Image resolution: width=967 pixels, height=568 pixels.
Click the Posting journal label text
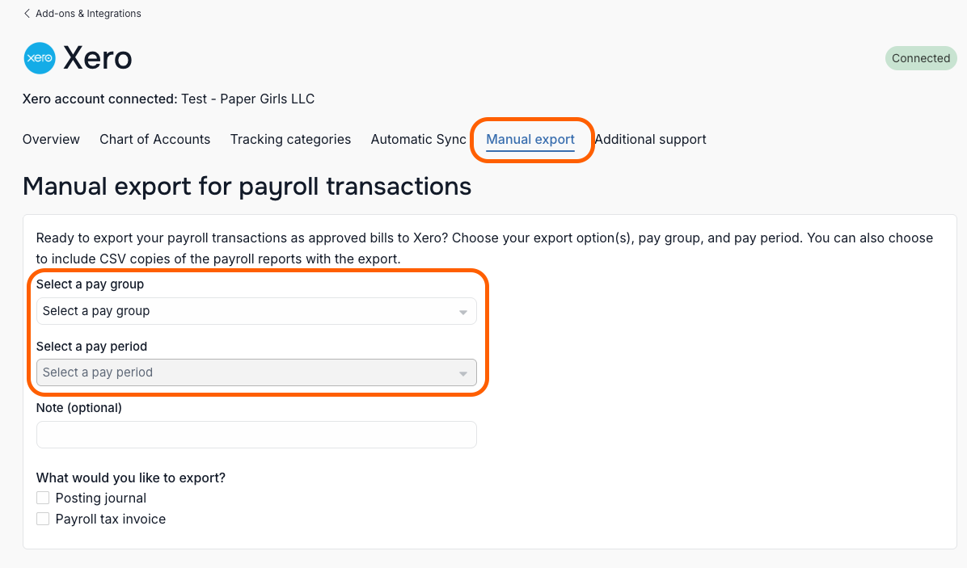click(100, 498)
